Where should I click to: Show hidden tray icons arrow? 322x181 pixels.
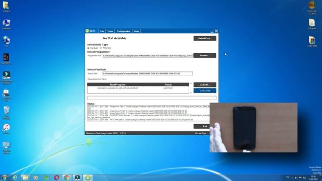click(292, 177)
